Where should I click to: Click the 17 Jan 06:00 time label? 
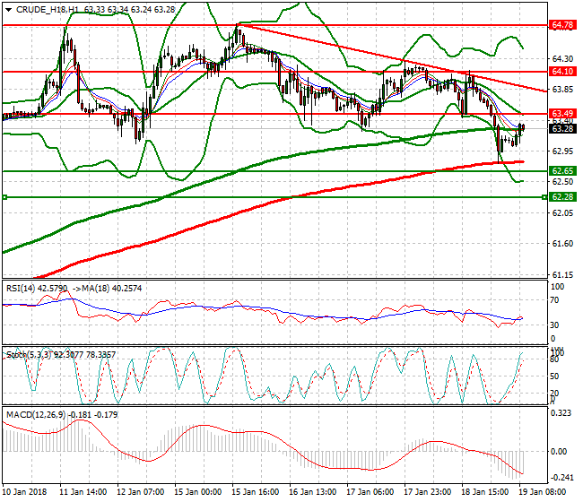[x=370, y=492]
